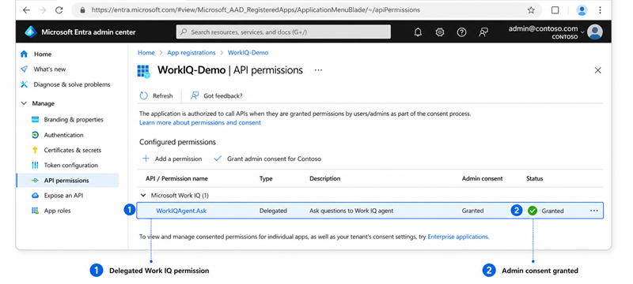Viewport: 633px width, 284px height.
Task: Close the API permissions blade
Action: point(598,70)
